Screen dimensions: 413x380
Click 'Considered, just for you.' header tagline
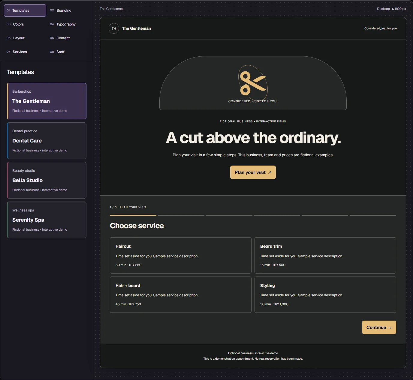381,28
